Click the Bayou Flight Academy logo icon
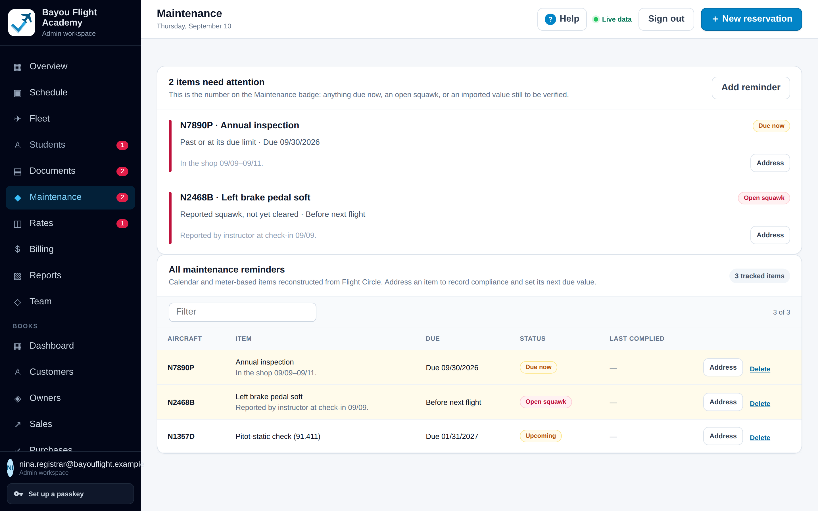 coord(21,23)
